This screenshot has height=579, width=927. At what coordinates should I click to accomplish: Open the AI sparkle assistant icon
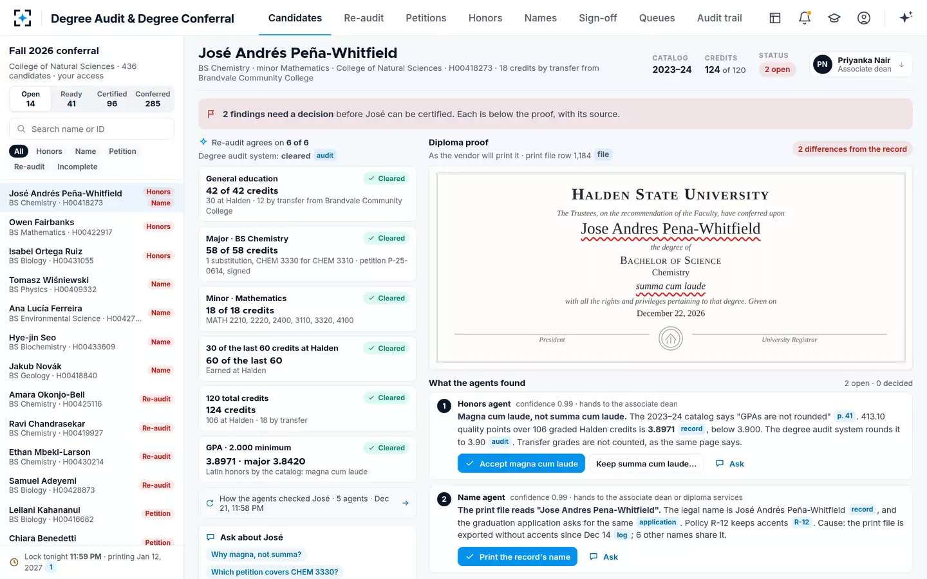(906, 18)
